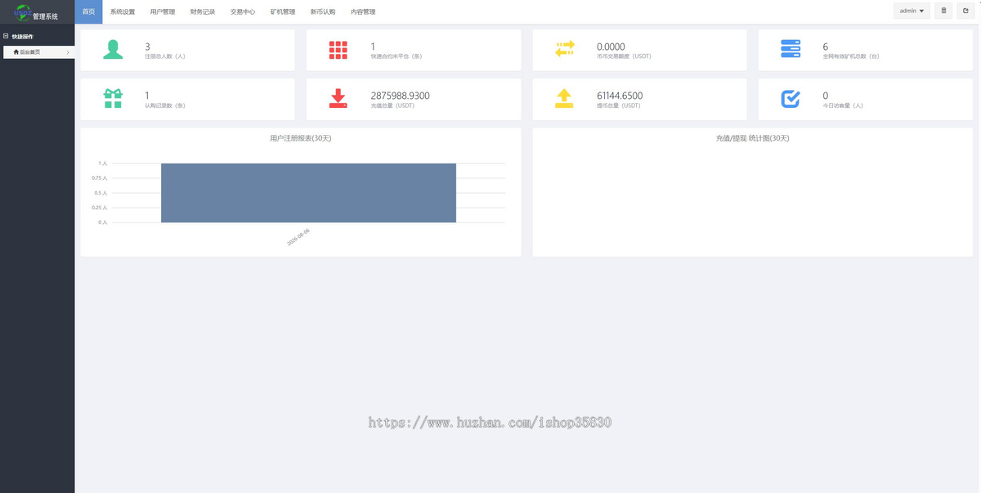Click the 充值/提现 统计图(30天) title
Image resolution: width=981 pixels, height=493 pixels.
tap(752, 138)
